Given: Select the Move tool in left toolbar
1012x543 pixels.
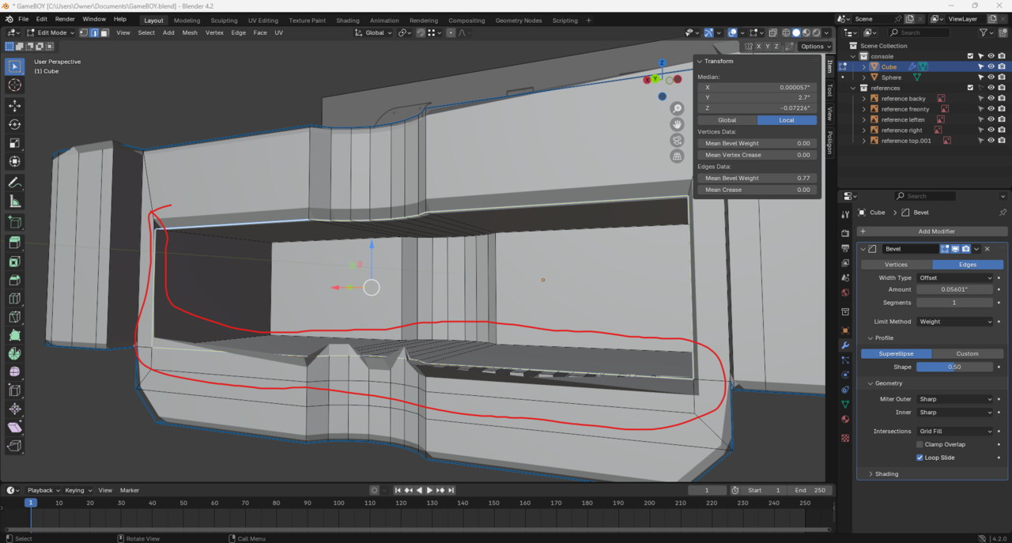Looking at the screenshot, I should 14,105.
